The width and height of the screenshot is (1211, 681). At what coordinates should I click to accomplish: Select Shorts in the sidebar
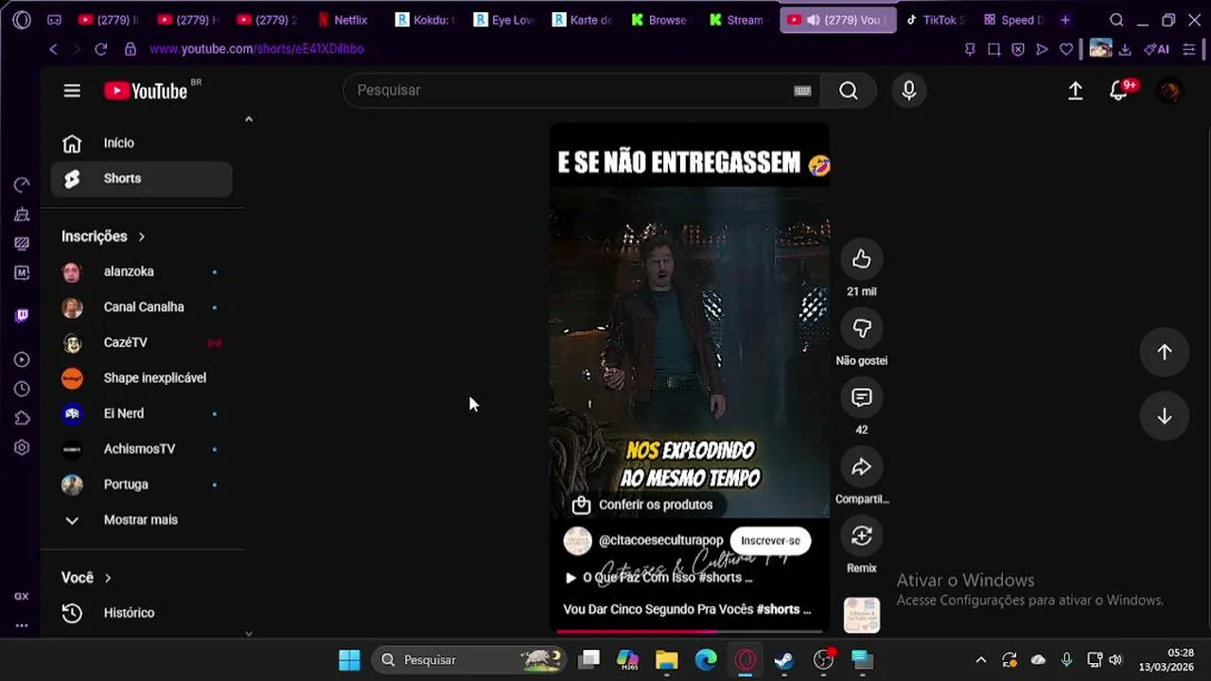pyautogui.click(x=141, y=179)
